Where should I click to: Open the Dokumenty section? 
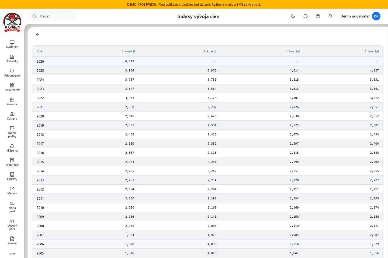coord(12,87)
